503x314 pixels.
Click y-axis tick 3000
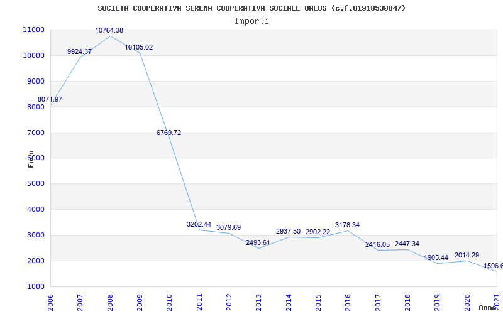click(35, 235)
